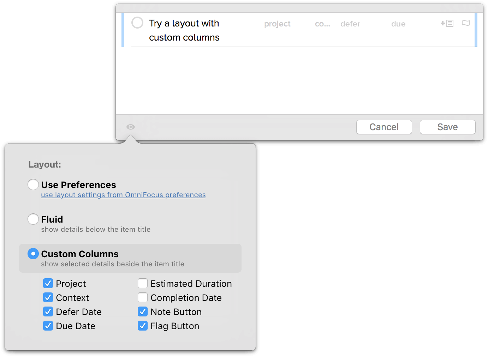Click the task title 'Try a layout with custom columns'
This screenshot has width=488, height=357.
184,30
